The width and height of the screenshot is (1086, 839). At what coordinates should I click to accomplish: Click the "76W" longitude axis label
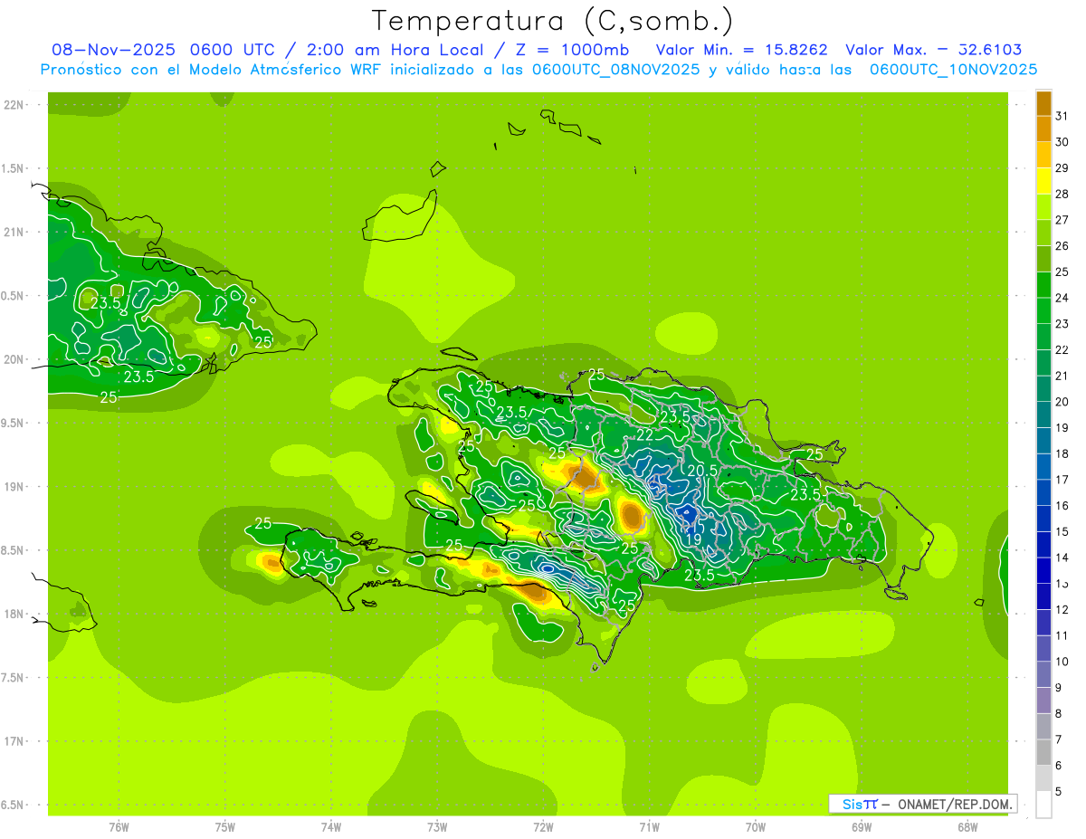click(119, 826)
